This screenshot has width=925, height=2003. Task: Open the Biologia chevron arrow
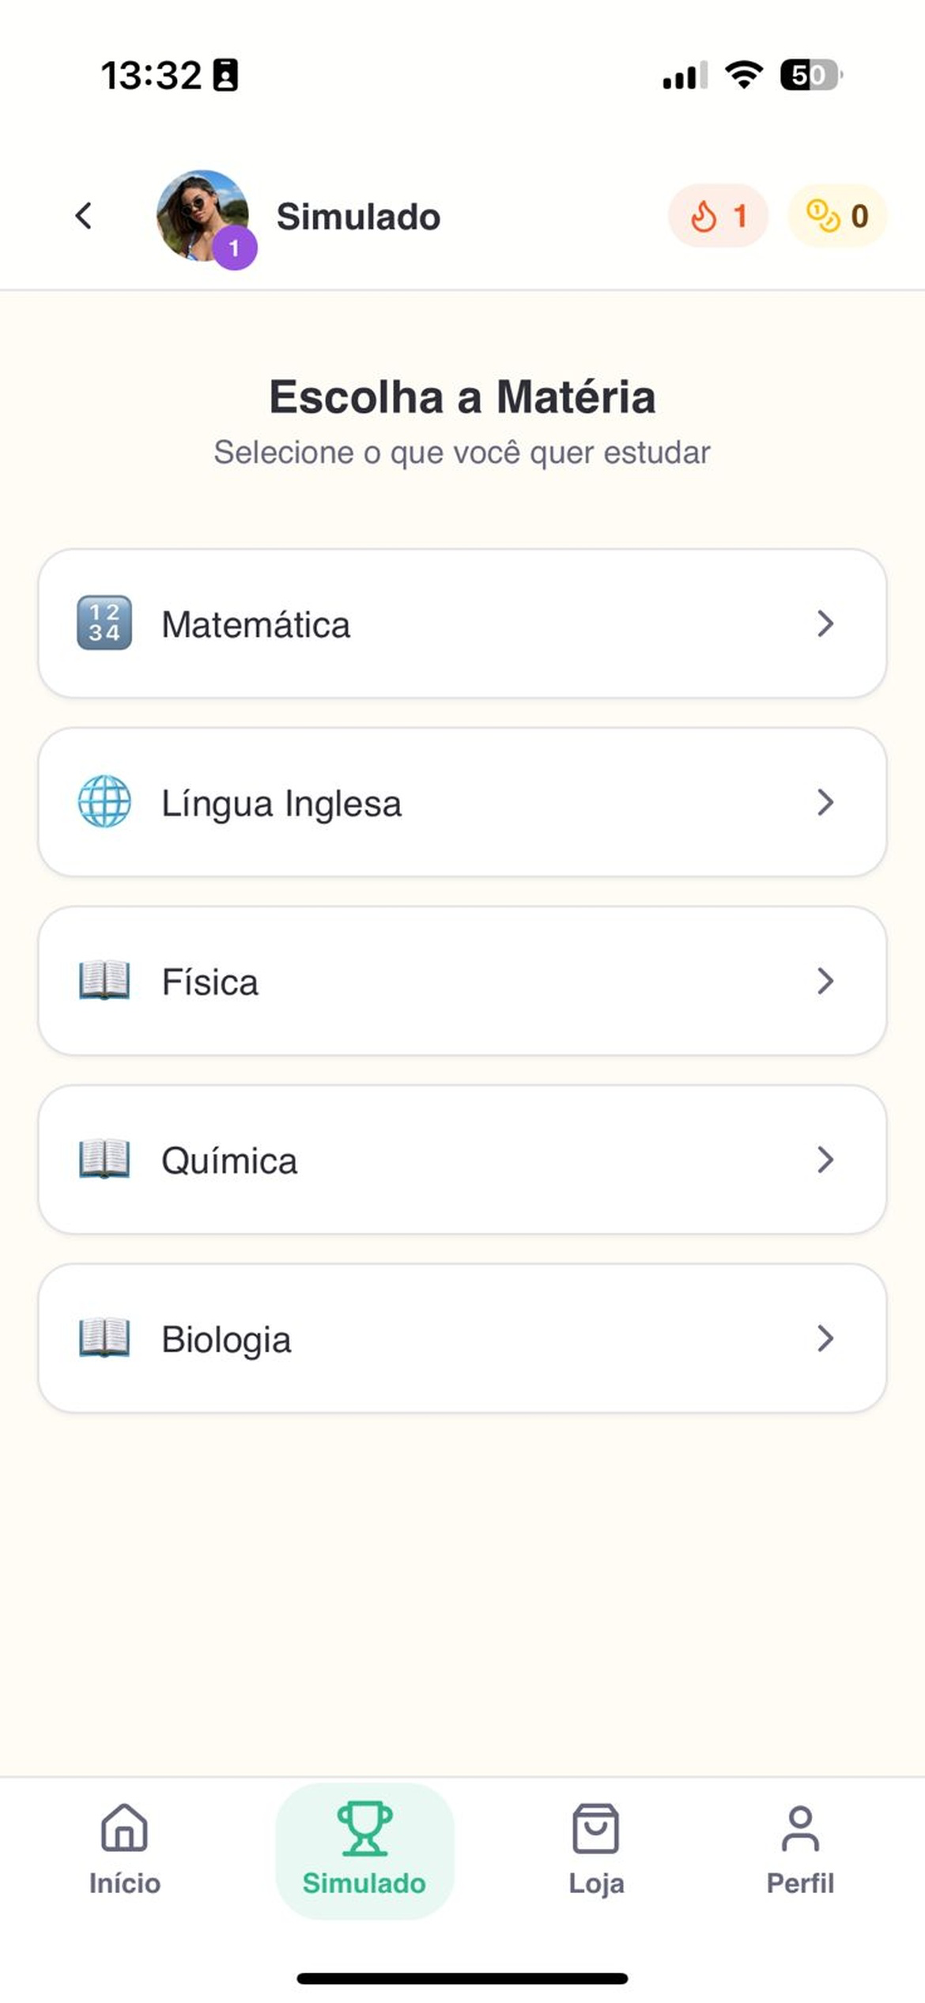click(825, 1338)
